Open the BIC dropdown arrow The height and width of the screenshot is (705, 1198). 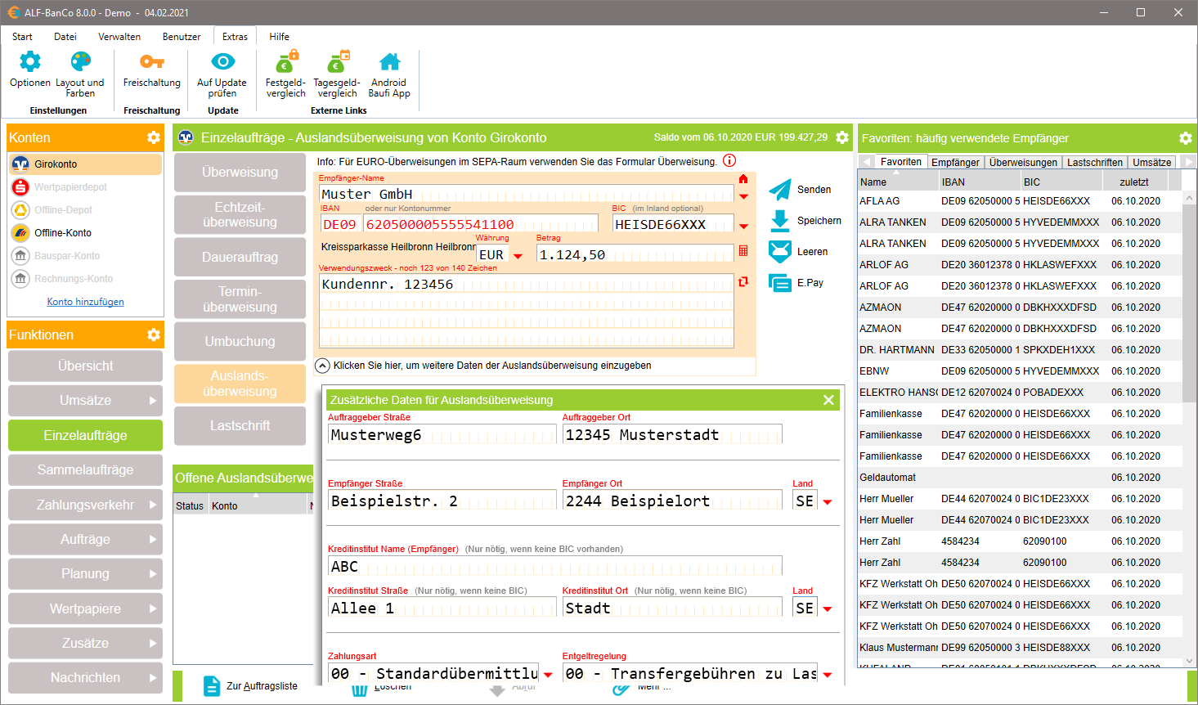[x=743, y=227]
